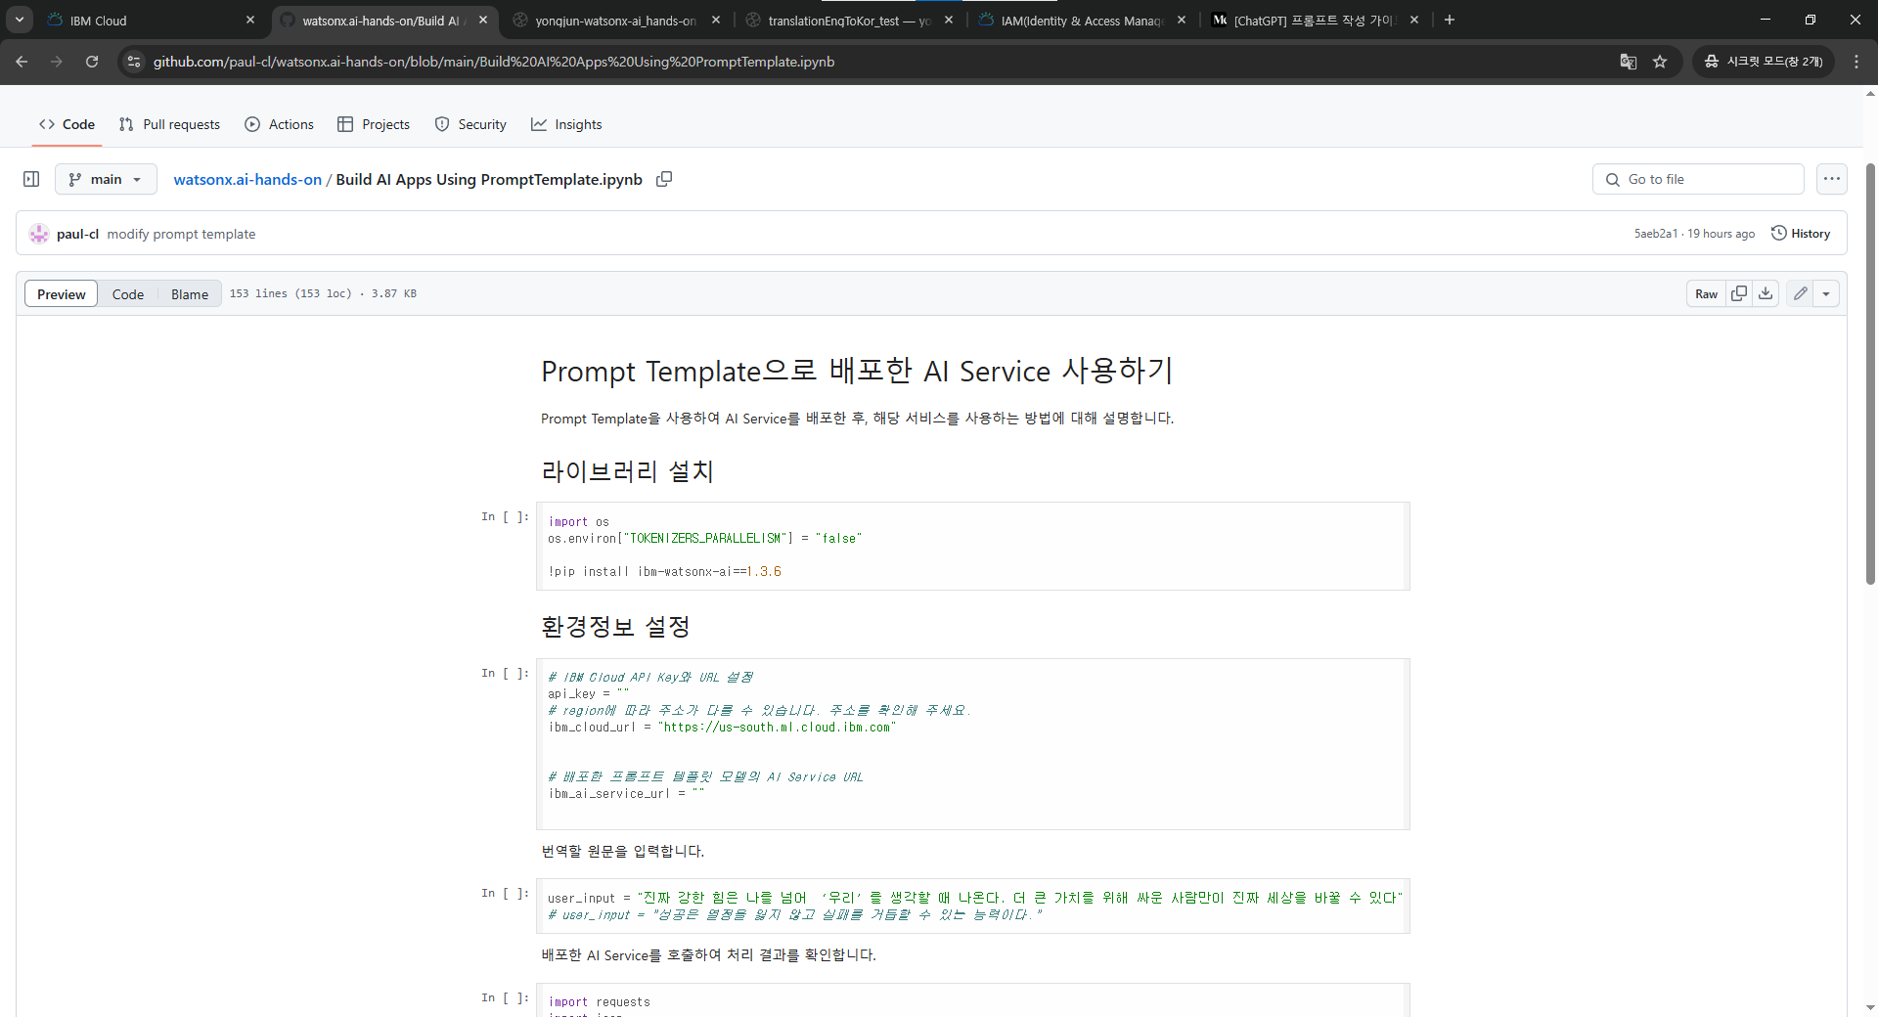Click the user_input code line
This screenshot has width=1878, height=1017.
click(x=974, y=898)
